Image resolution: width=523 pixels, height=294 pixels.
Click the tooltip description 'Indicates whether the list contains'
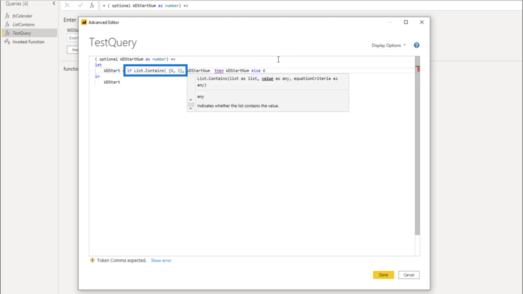238,106
